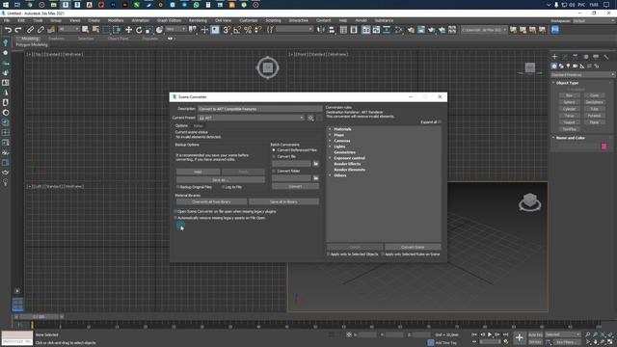Check Apply only Selected Rules on Scene
Viewport: 617px width, 347px height.
383,254
